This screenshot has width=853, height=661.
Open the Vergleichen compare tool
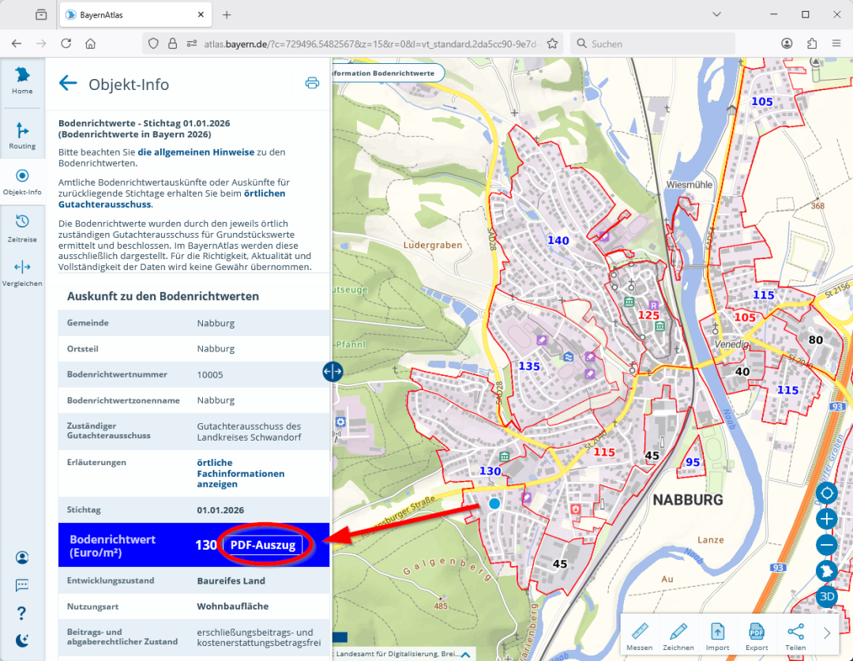tap(22, 273)
